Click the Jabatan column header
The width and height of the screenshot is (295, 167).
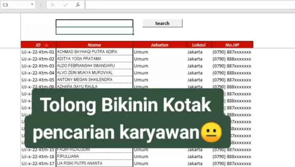(160, 45)
